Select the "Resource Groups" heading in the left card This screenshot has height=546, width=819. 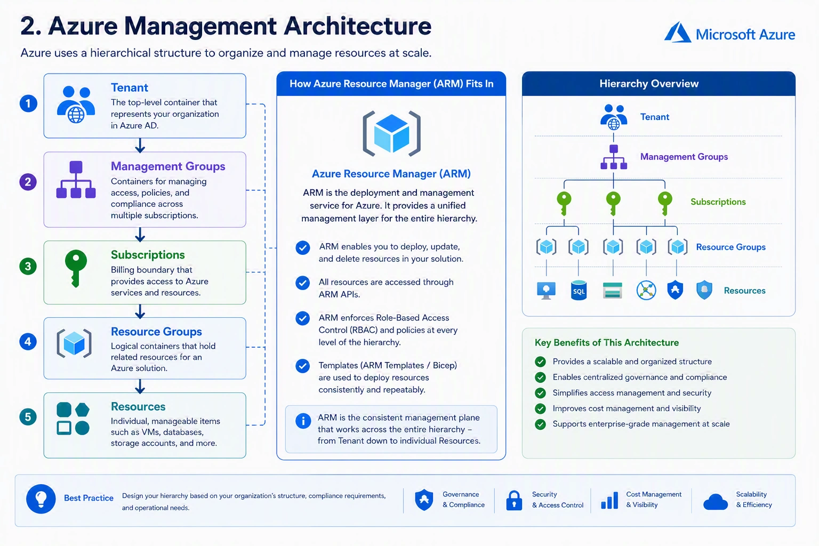point(156,332)
